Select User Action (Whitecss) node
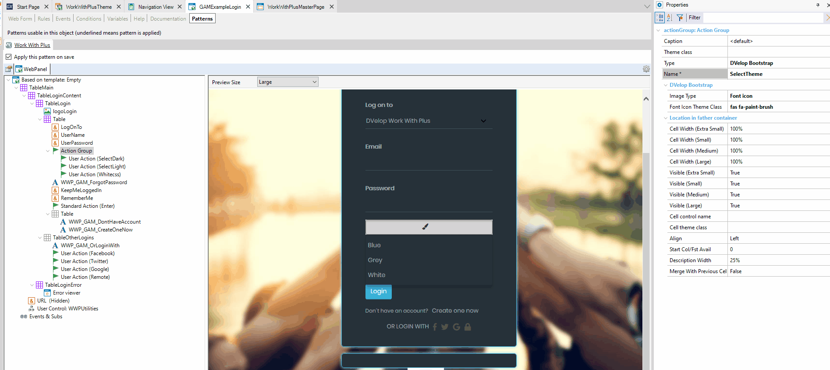This screenshot has height=370, width=830. coord(95,174)
